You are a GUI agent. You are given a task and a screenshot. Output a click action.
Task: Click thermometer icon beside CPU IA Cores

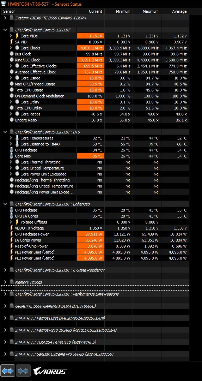11,216
